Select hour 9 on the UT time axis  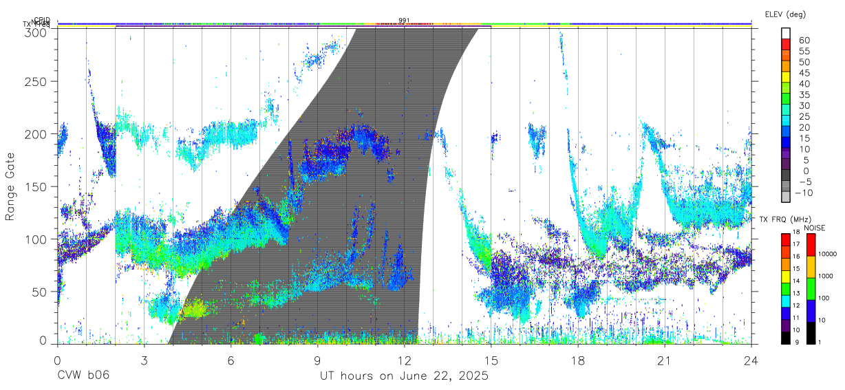(317, 360)
